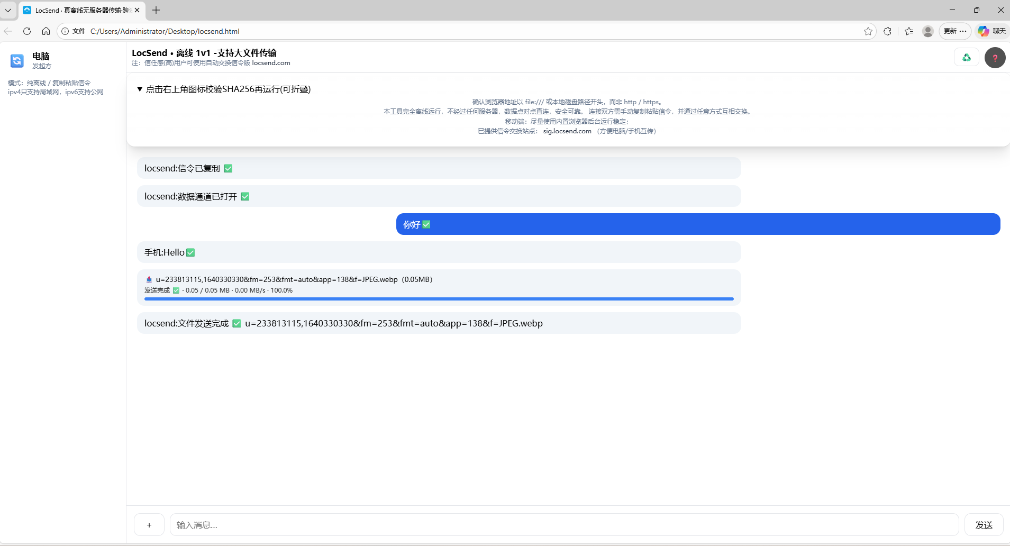The height and width of the screenshot is (546, 1010).
Task: Switch to the LocSend browser tab
Action: [82, 10]
